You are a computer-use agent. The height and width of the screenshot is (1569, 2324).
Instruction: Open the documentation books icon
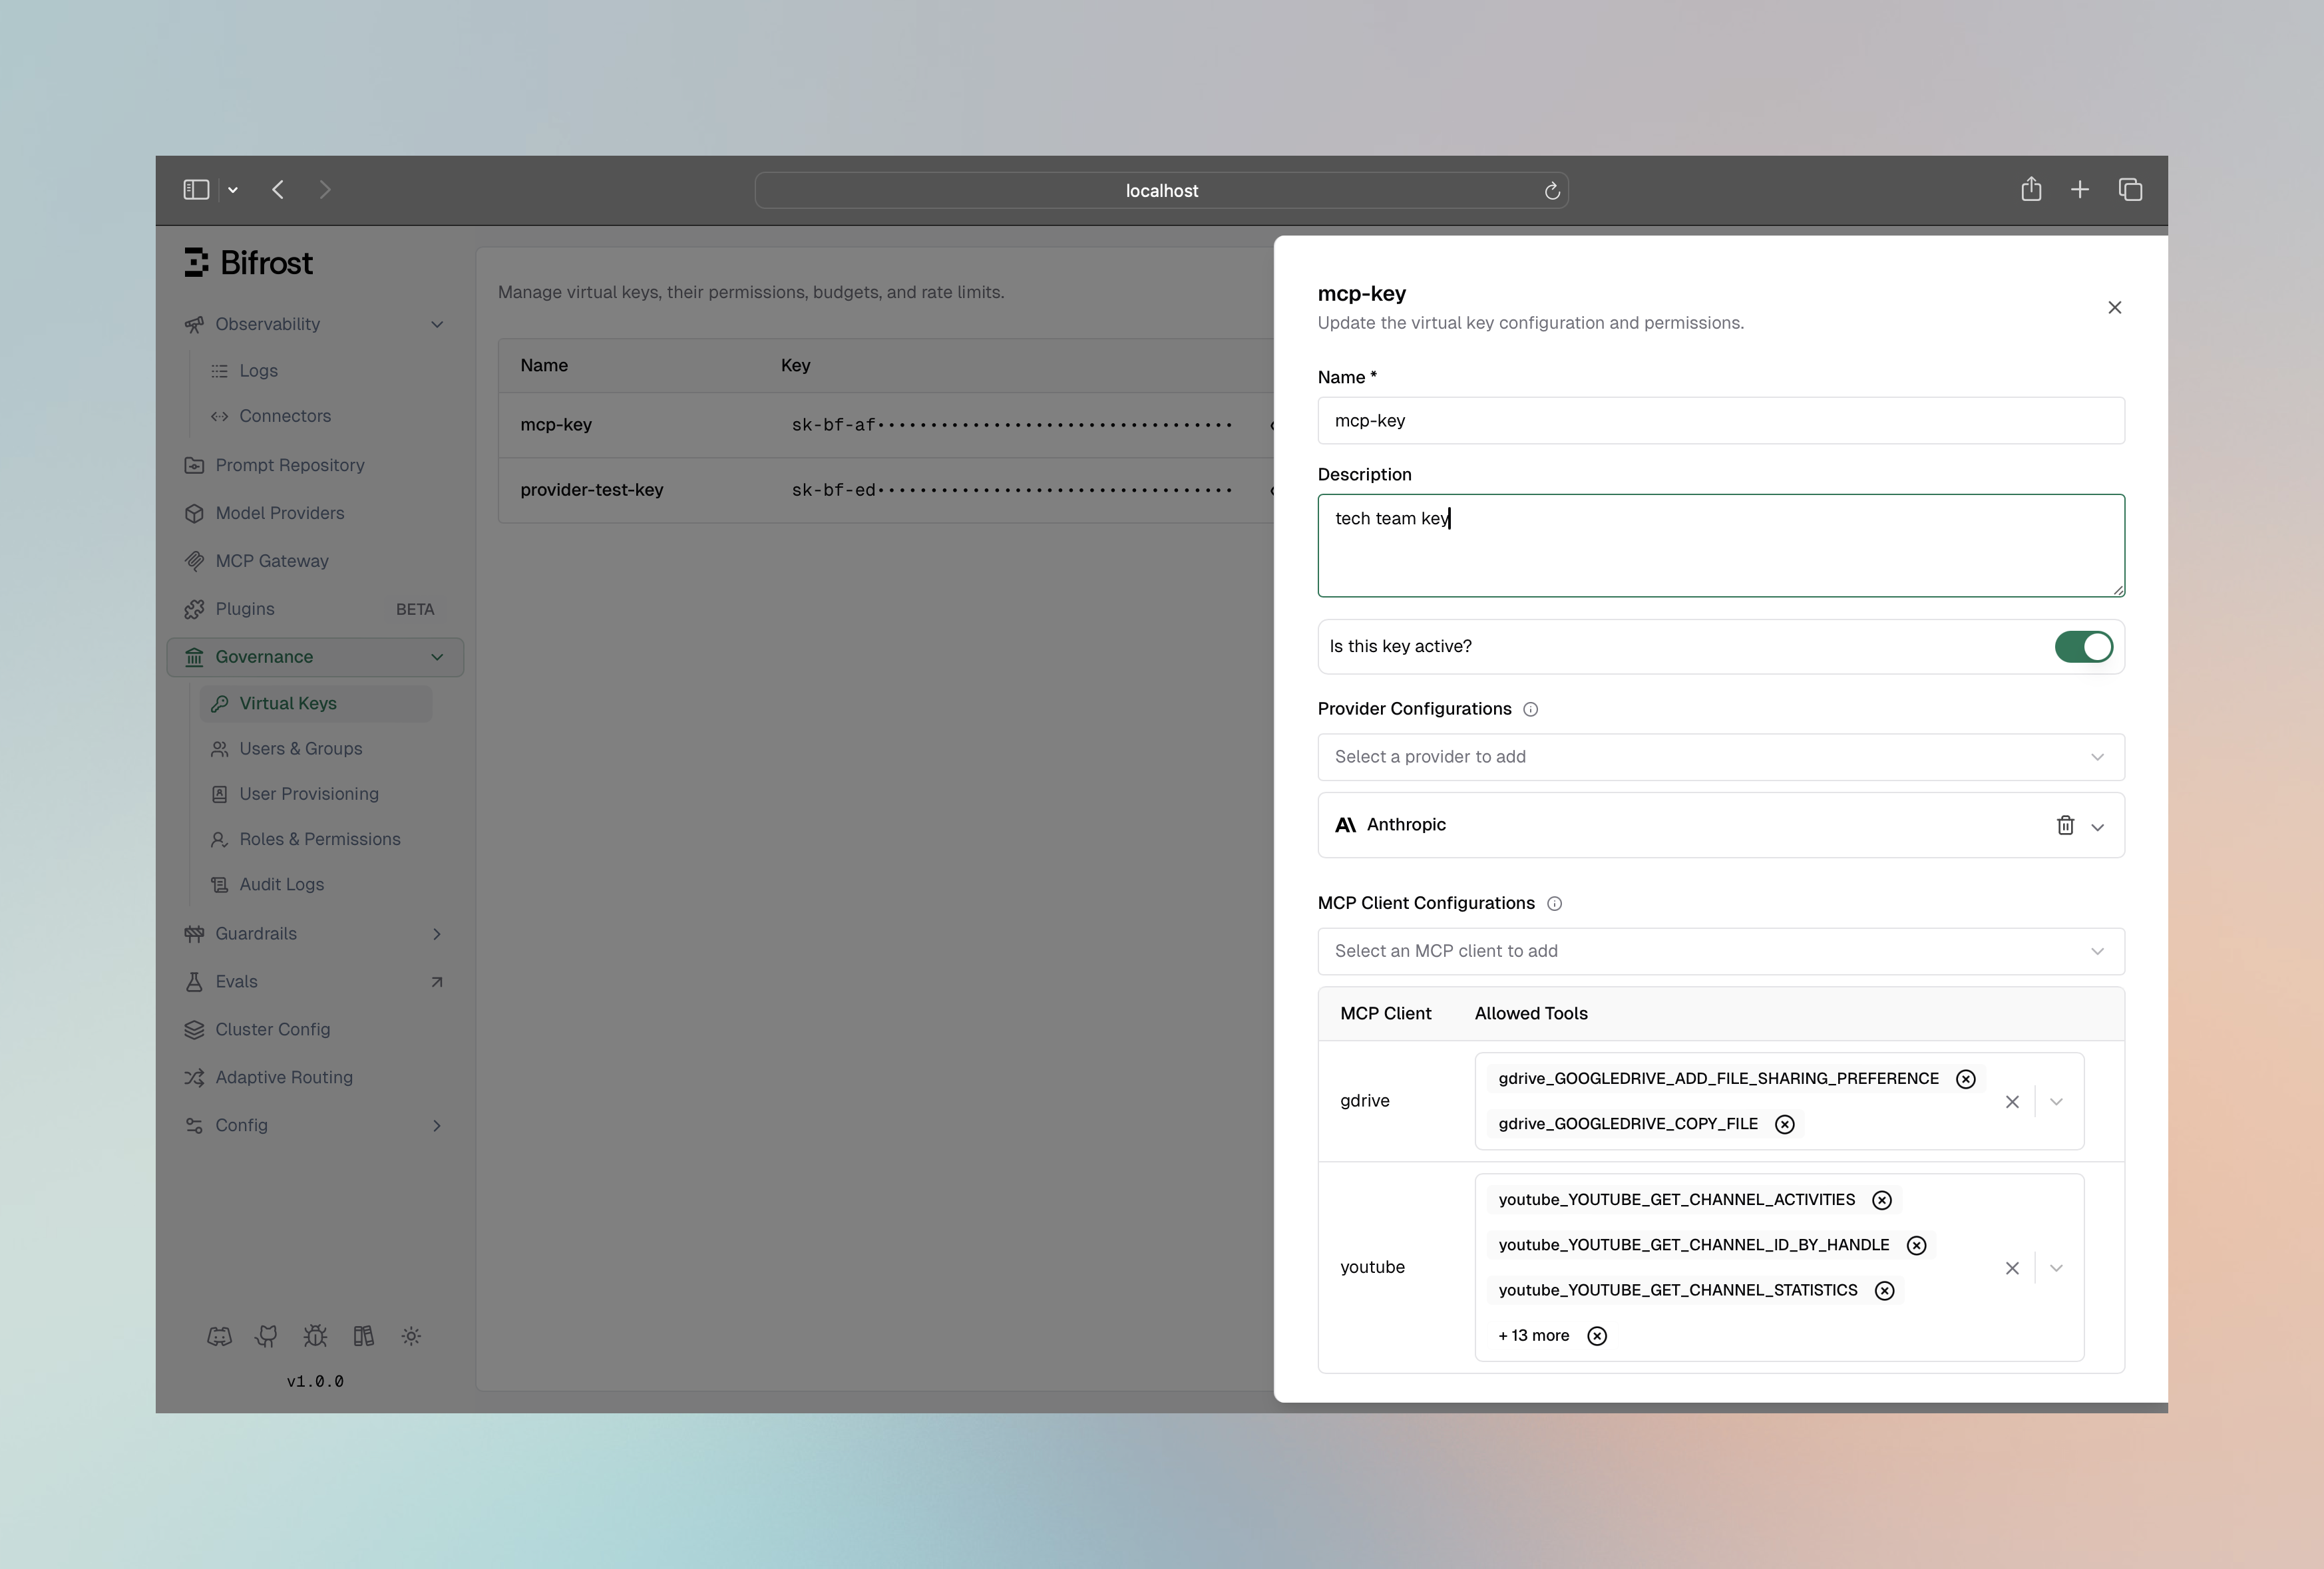click(363, 1336)
